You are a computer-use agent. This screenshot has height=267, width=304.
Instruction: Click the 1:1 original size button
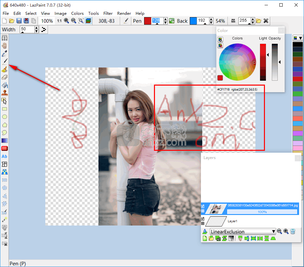[x=59, y=21]
